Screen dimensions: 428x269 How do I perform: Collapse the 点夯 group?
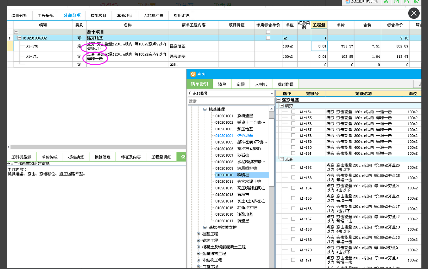pyautogui.click(x=282, y=159)
